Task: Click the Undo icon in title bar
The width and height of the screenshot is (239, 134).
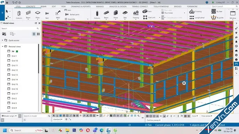Action: pyautogui.click(x=13, y=2)
